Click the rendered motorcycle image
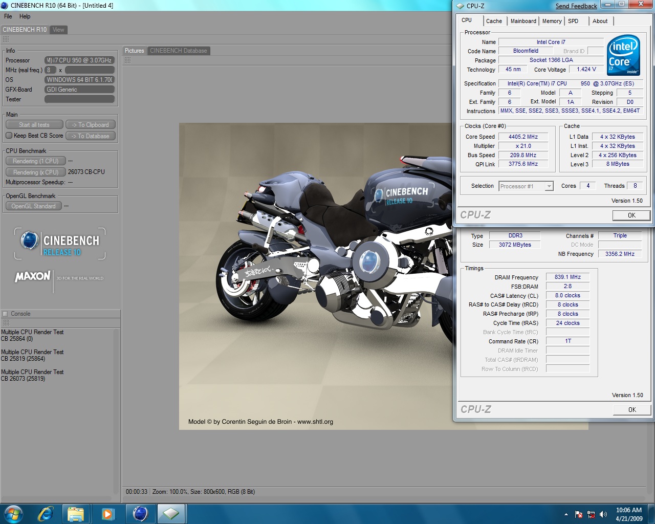This screenshot has height=524, width=655. coord(316,276)
